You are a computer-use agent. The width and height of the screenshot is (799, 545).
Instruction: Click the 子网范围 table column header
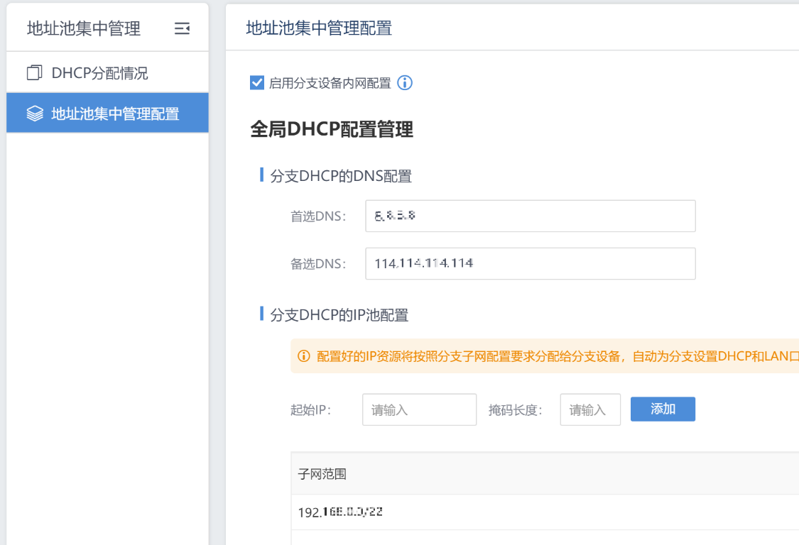coord(322,473)
